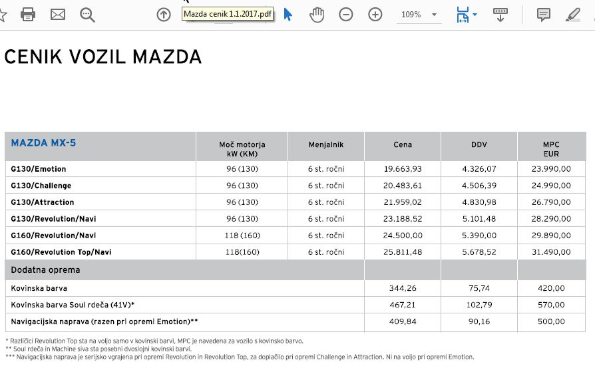Click the 24.990,00 price value
595x366 pixels.
tap(551, 186)
